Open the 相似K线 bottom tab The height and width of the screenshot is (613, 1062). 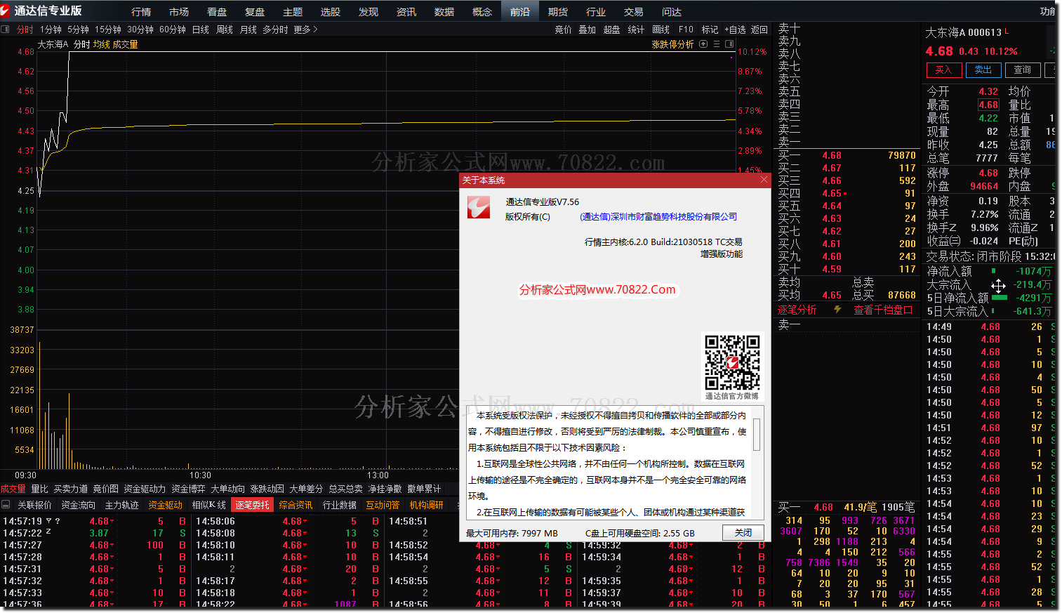point(208,505)
